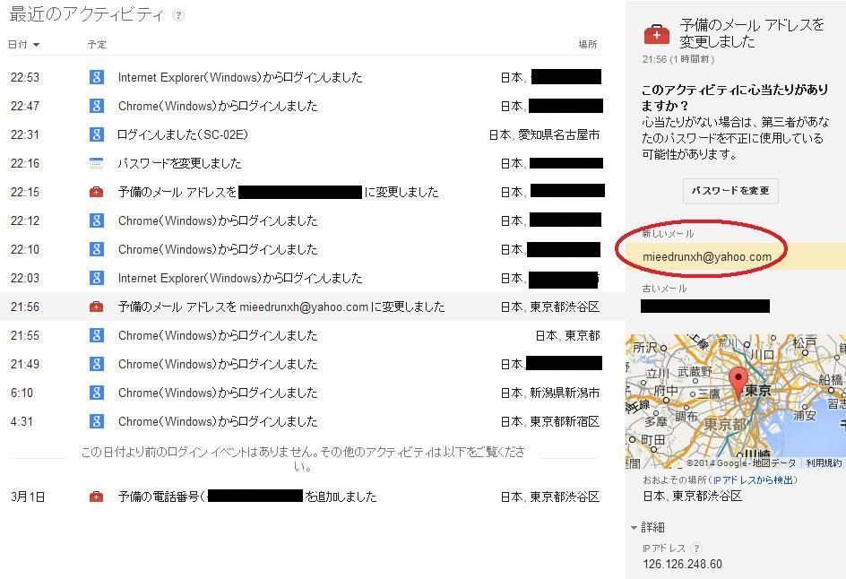Click the large red kit icon in the detail panel
The width and height of the screenshot is (846, 579).
tap(657, 35)
